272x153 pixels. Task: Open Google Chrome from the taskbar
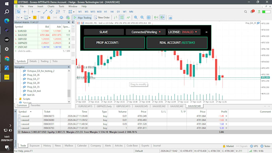pos(7,58)
